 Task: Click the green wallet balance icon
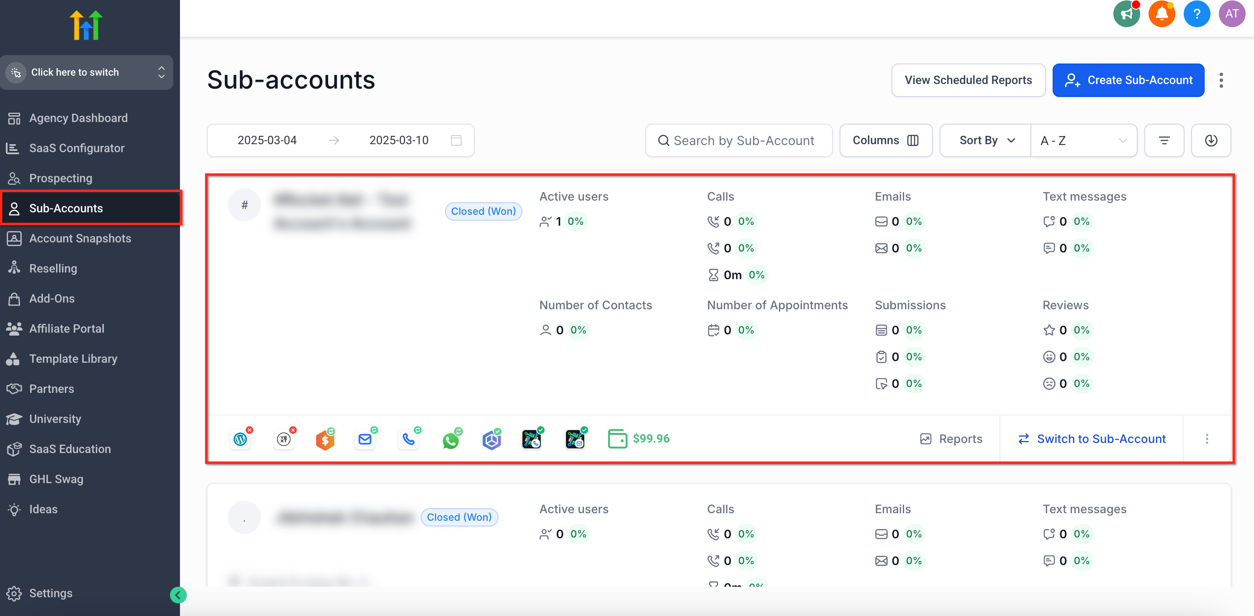coord(617,438)
